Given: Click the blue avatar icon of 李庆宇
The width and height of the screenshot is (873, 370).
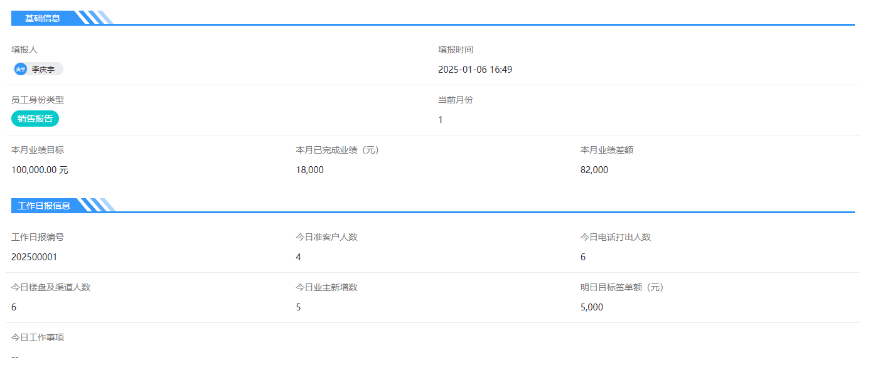Looking at the screenshot, I should (x=21, y=70).
